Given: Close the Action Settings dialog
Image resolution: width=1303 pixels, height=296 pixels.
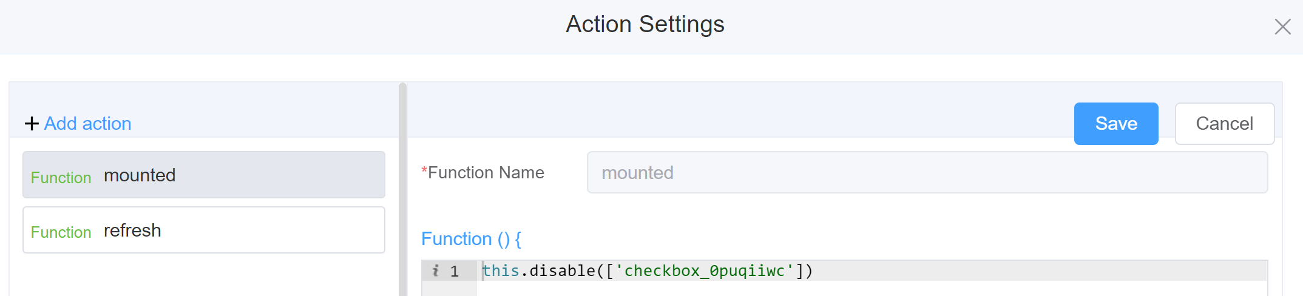Looking at the screenshot, I should (1282, 27).
